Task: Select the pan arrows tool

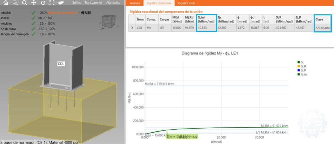Action: tap(34, 3)
